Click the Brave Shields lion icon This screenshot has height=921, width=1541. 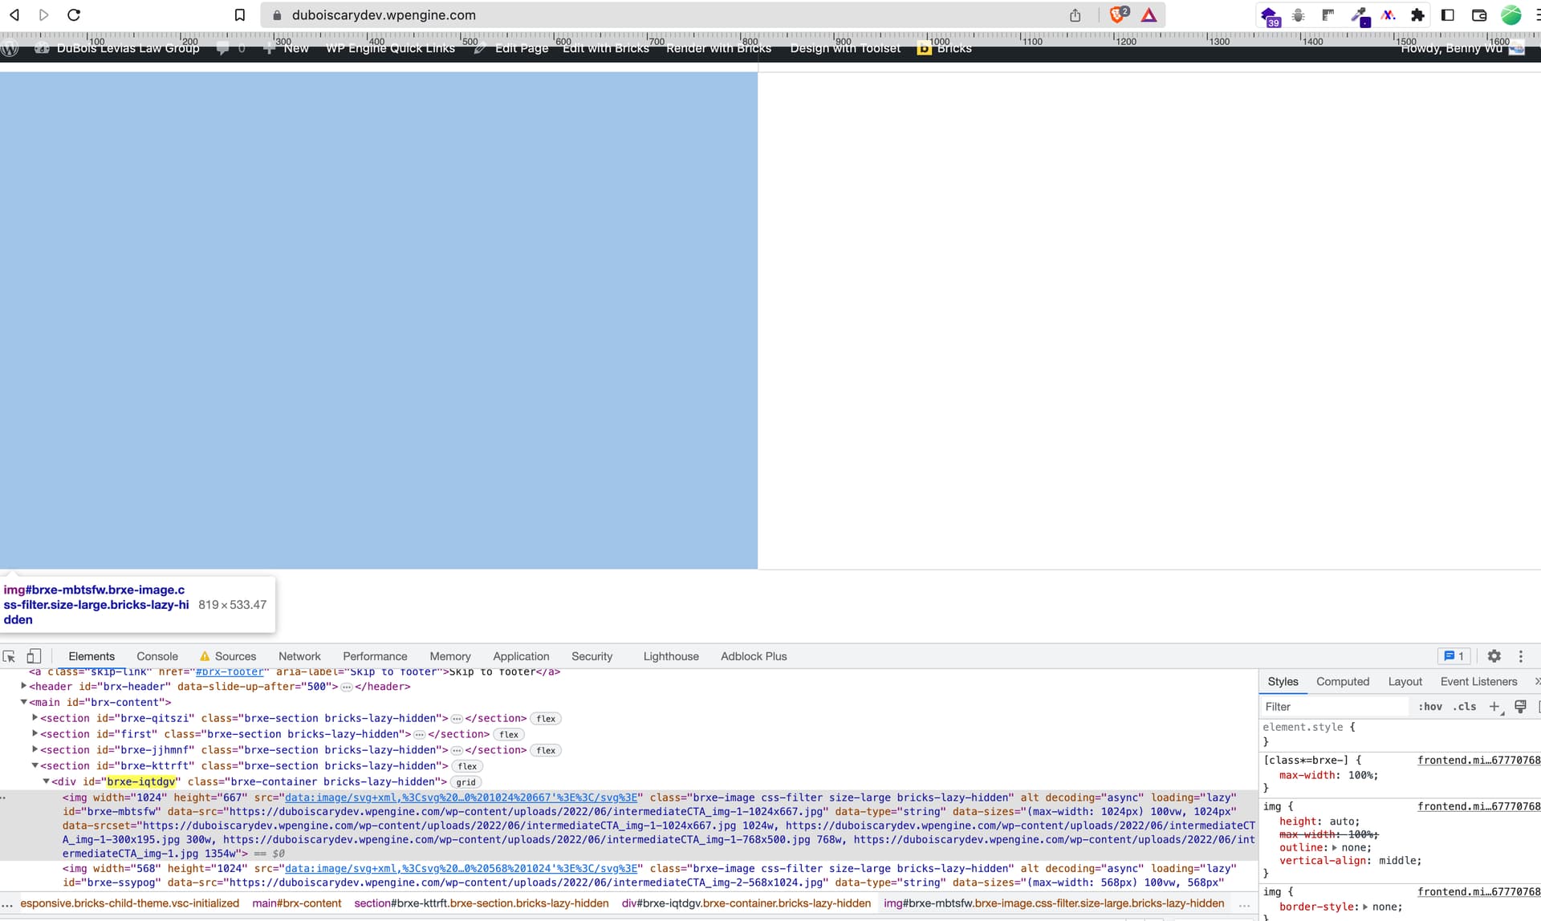[x=1117, y=14]
